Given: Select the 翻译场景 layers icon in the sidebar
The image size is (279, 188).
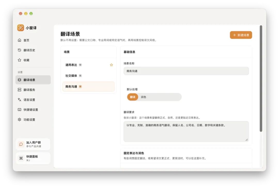Looking at the screenshot, I should [19, 80].
